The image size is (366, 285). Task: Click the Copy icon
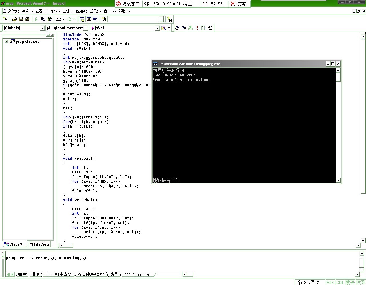point(43,19)
